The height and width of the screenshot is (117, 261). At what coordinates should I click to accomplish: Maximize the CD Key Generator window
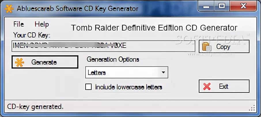tap(222, 7)
